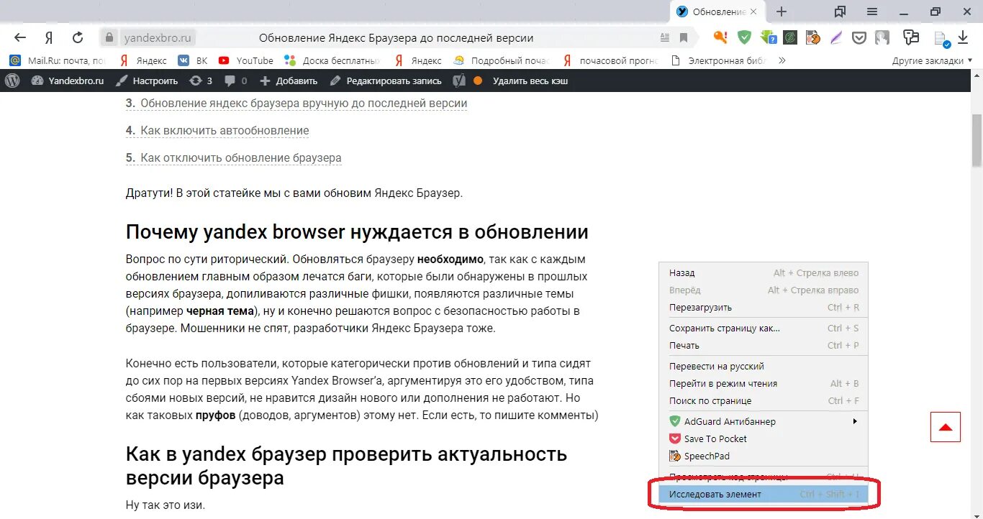Open the VK bookmark
The width and height of the screenshot is (983, 519).
coord(193,60)
